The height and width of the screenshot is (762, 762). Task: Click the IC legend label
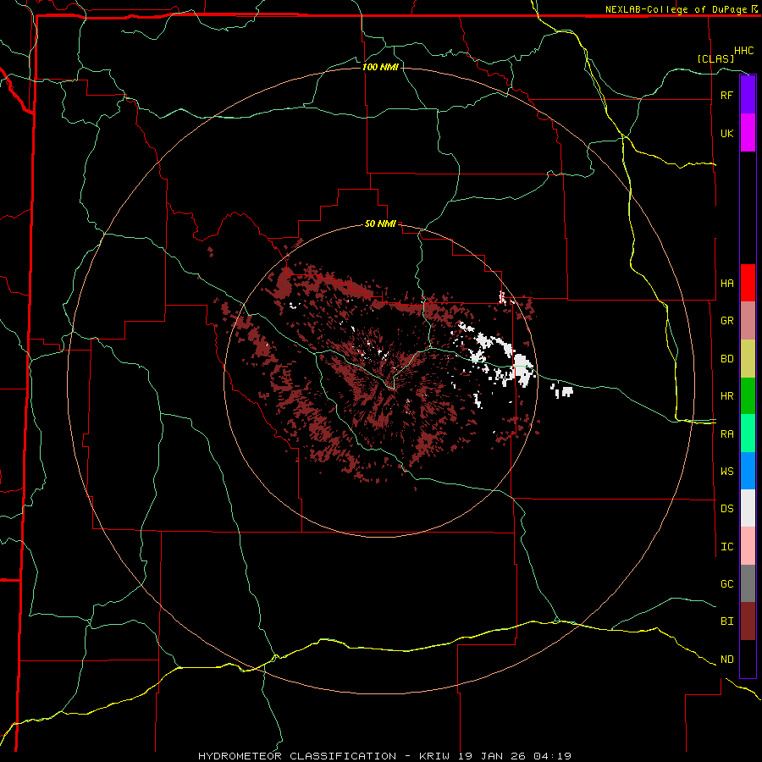[726, 546]
